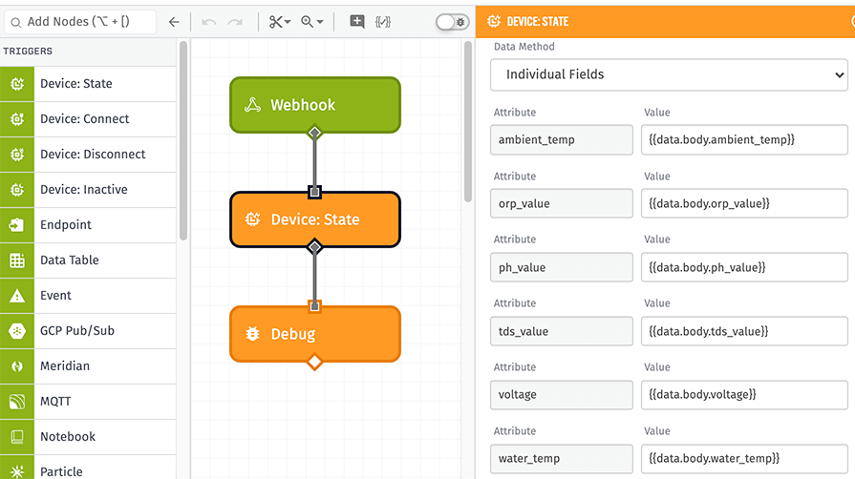
Task: Click the globals braces icon in toolbar
Action: click(x=383, y=22)
